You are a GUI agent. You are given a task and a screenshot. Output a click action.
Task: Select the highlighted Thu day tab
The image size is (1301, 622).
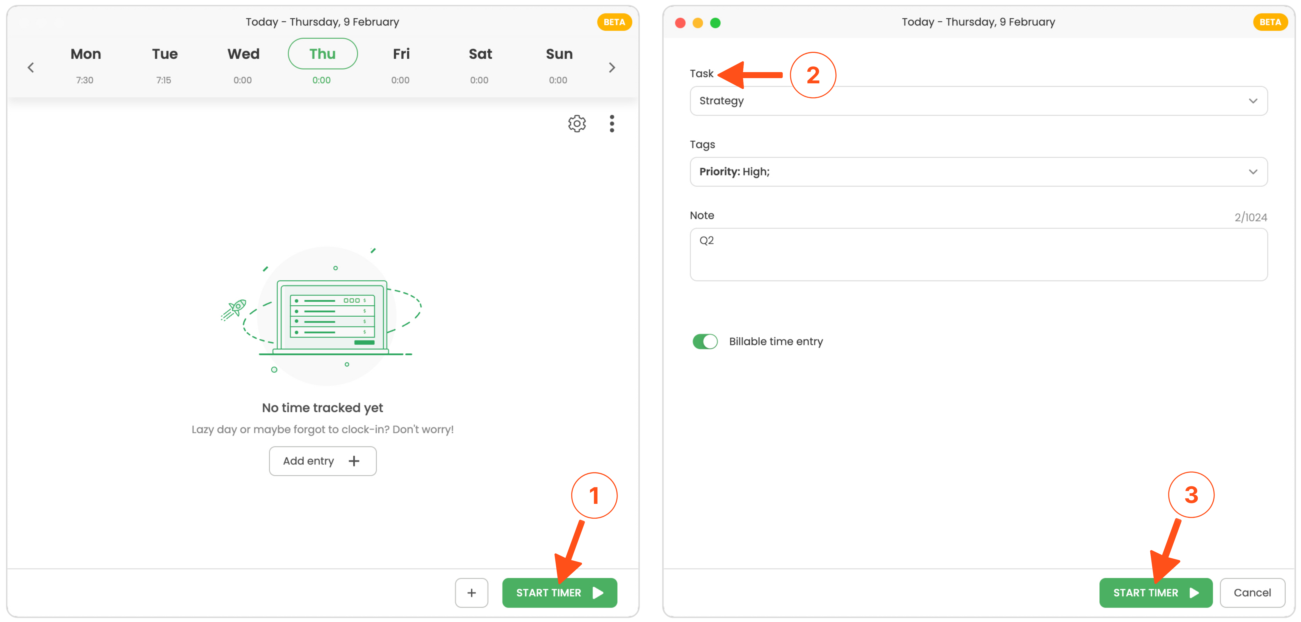[322, 54]
